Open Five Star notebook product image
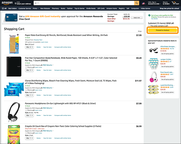Viewport: 181px width, 144px height. (x=14, y=66)
